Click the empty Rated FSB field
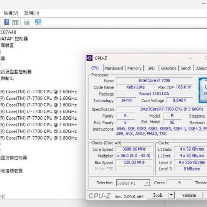207x207 pixels. [x=134, y=169]
